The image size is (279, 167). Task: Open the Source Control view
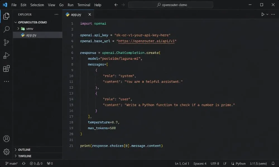[6, 42]
